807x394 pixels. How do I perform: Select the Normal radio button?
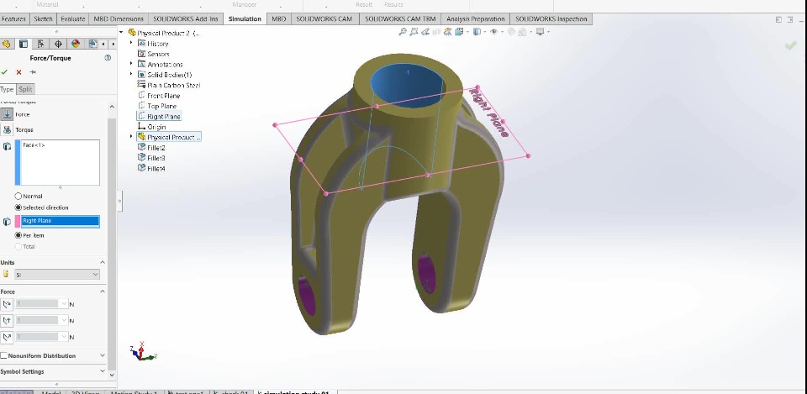18,196
